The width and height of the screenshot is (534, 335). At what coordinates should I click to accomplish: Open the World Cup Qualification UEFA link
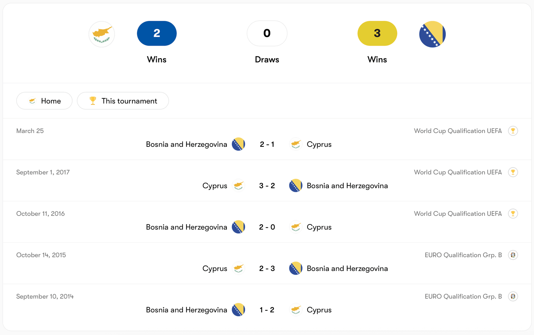(x=458, y=131)
